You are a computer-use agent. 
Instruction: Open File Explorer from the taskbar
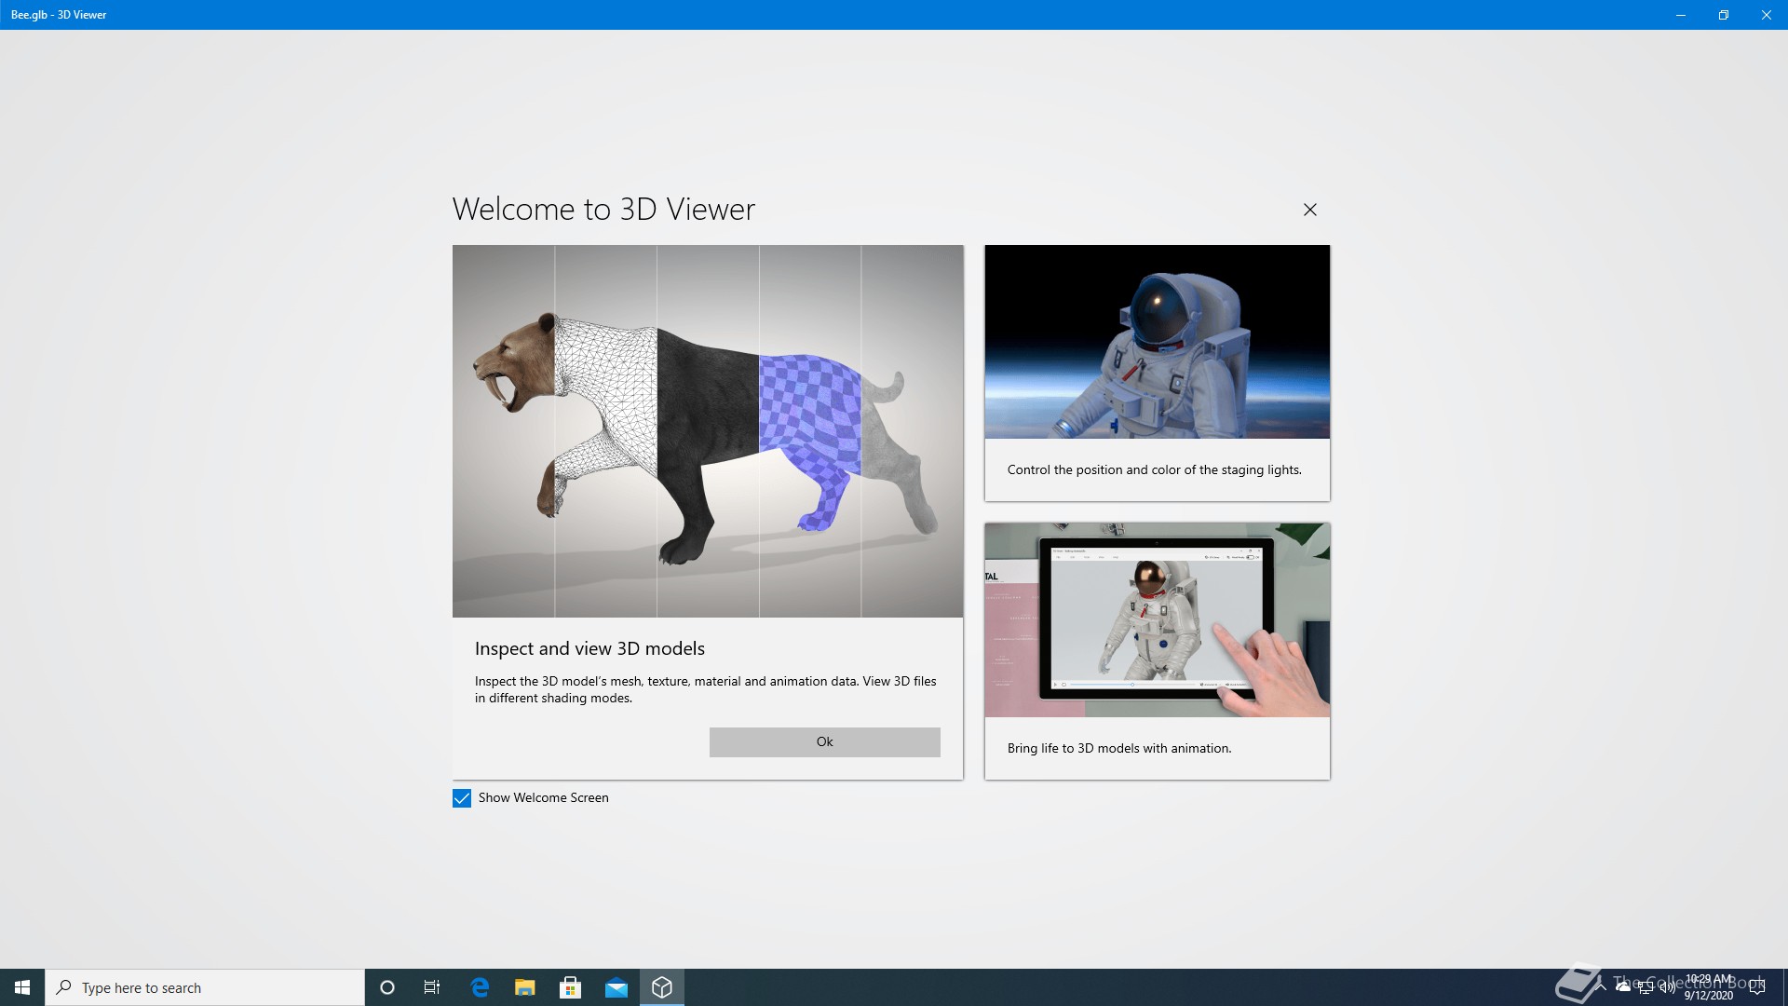(525, 987)
